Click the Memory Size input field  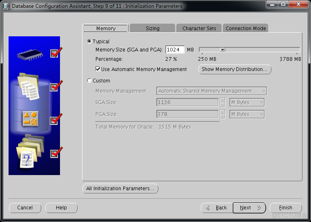point(175,50)
